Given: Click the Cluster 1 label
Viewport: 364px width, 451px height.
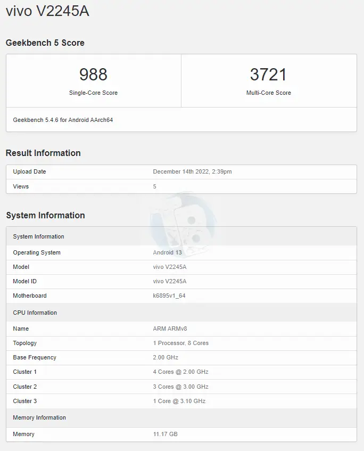Looking at the screenshot, I should point(24,372).
